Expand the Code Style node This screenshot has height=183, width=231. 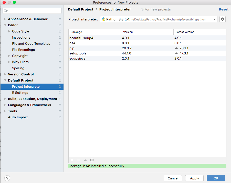pyautogui.click(x=9, y=31)
